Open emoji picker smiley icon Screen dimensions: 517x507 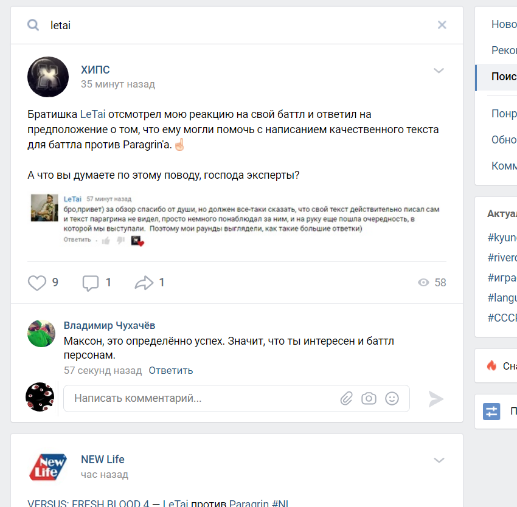(392, 398)
